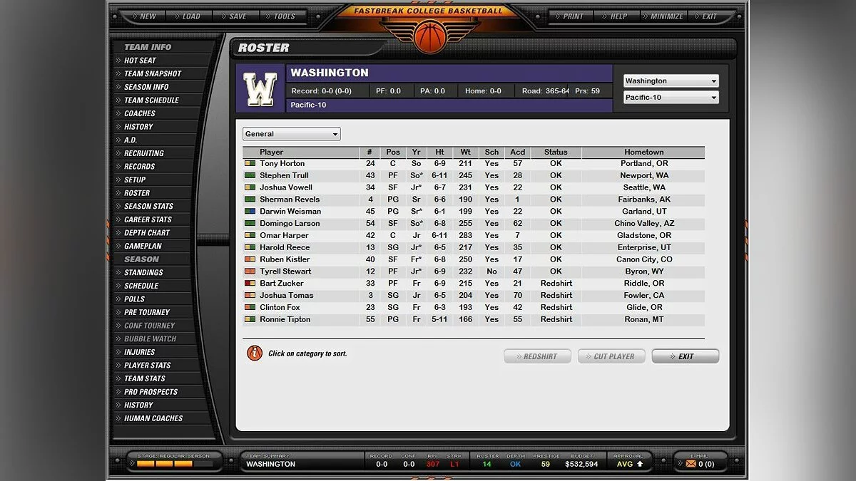The height and width of the screenshot is (481, 856).
Task: Open Depth Chart in sidebar
Action: coord(146,233)
